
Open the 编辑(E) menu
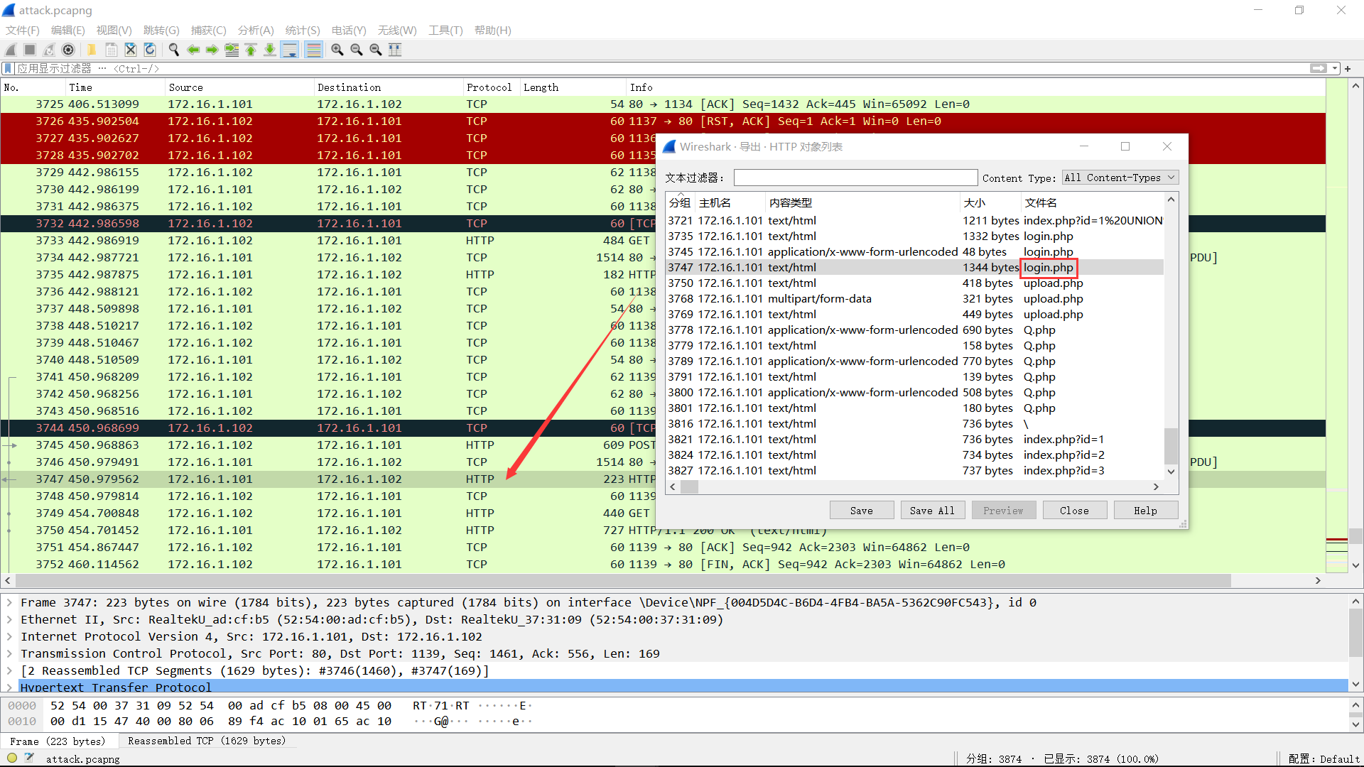point(68,31)
